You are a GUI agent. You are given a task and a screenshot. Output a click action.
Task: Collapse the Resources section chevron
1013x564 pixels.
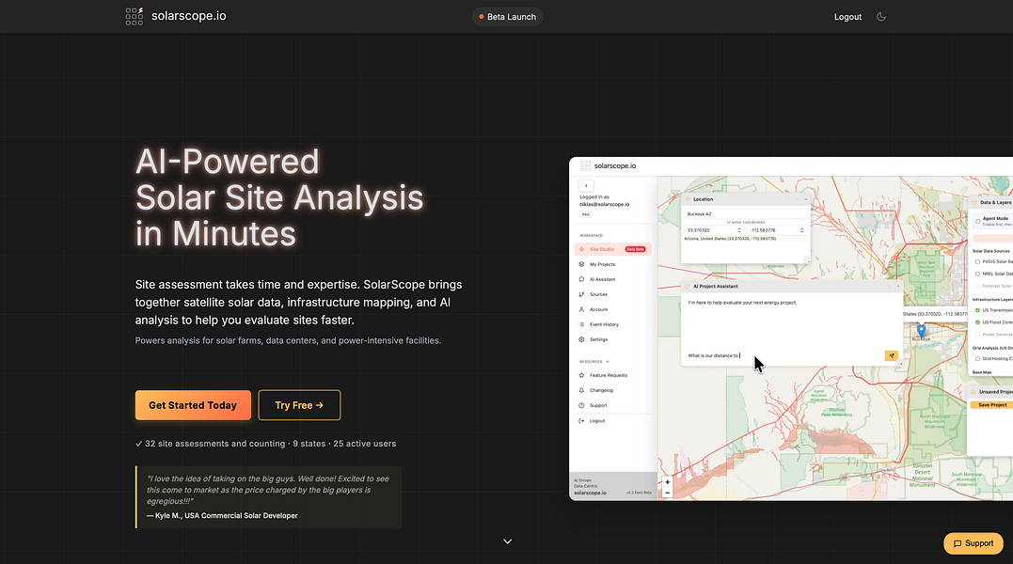(x=608, y=362)
